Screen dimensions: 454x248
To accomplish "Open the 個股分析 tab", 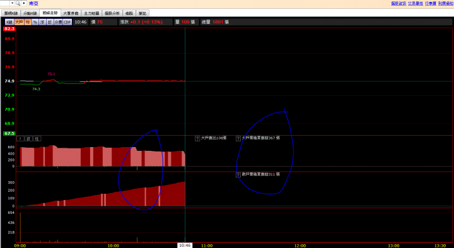I will coord(112,13).
